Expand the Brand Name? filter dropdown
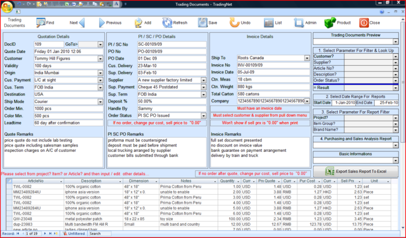 click(396, 129)
